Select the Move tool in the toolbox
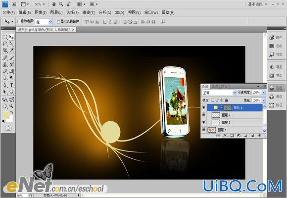The width and height of the screenshot is (287, 198). coord(11,37)
